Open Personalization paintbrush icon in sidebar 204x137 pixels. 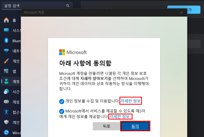[x=6, y=61]
